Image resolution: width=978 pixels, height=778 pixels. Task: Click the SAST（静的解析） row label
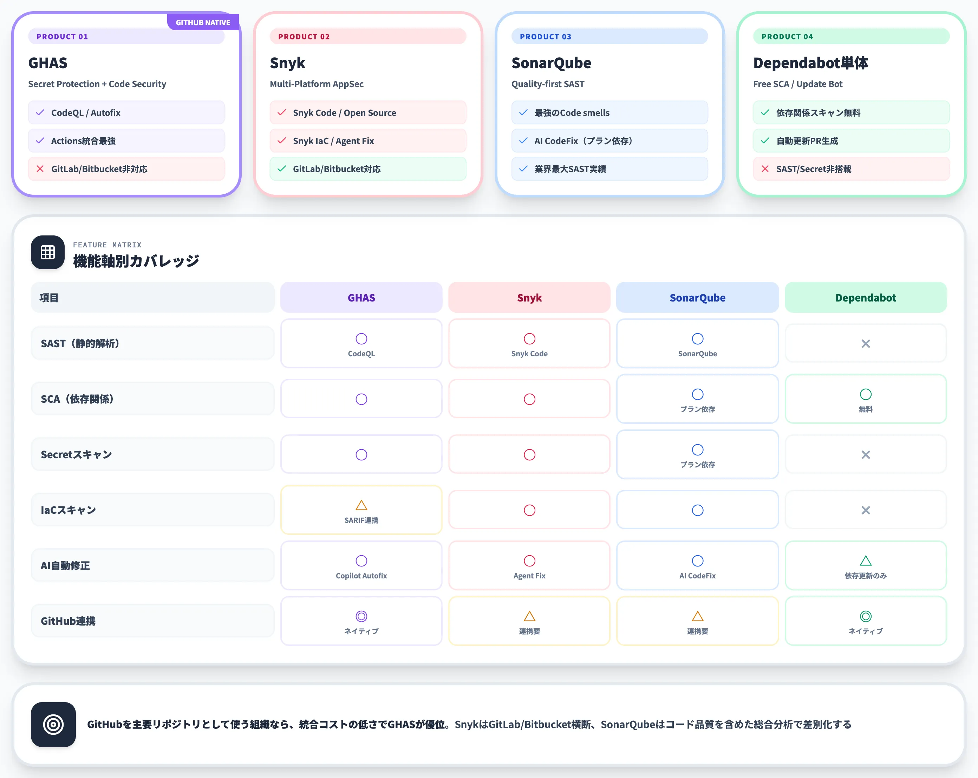[153, 343]
